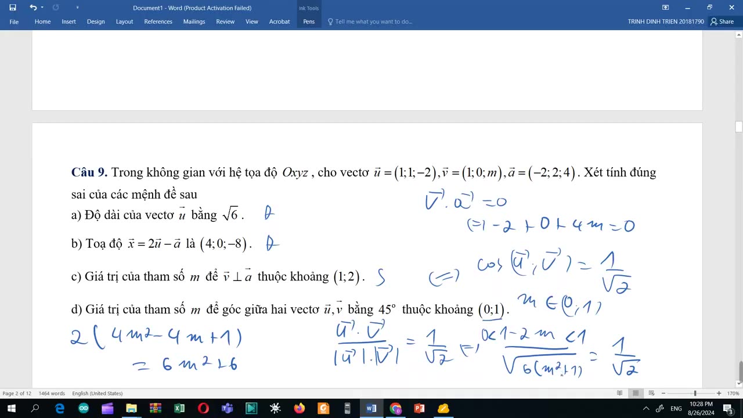Open the Windows Start menu
This screenshot has width=743, height=418.
11,409
